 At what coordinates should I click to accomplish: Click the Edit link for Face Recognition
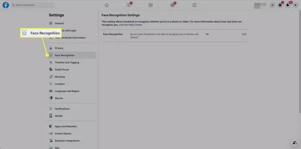(x=244, y=34)
